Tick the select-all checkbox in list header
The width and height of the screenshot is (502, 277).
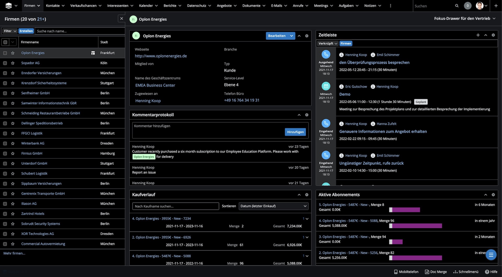pyautogui.click(x=5, y=42)
